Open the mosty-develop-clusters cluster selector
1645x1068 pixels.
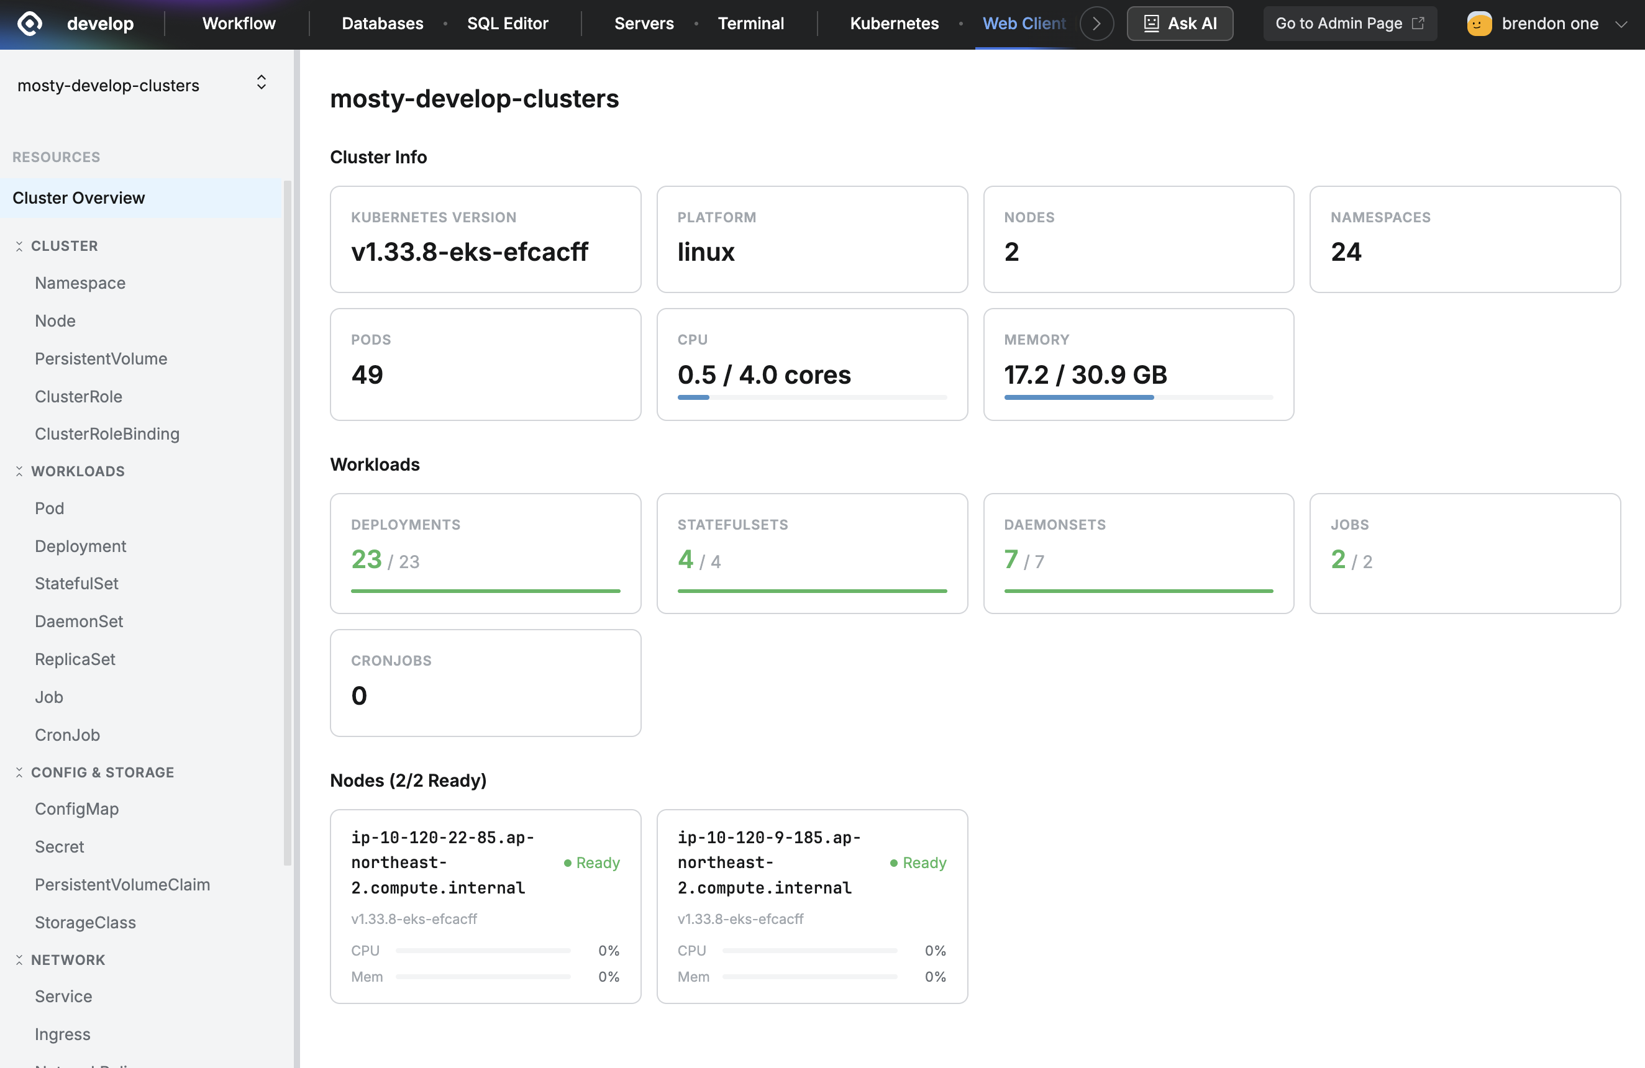click(142, 84)
